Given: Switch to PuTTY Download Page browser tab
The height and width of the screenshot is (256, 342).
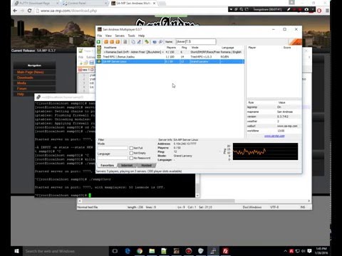Looking at the screenshot, I should click(36, 4).
